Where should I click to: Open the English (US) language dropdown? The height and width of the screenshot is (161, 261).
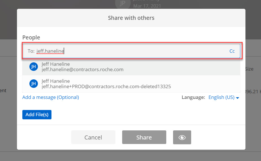[224, 97]
